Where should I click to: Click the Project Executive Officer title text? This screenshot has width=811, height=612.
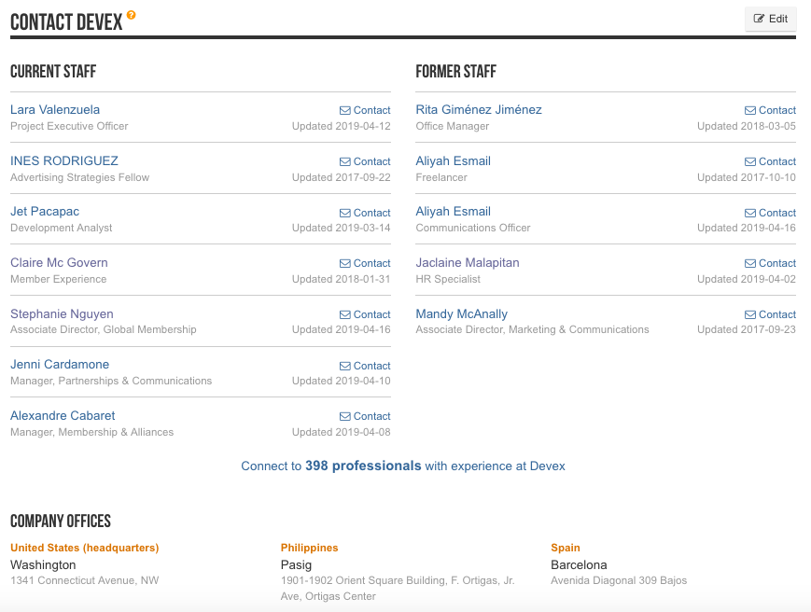(69, 126)
